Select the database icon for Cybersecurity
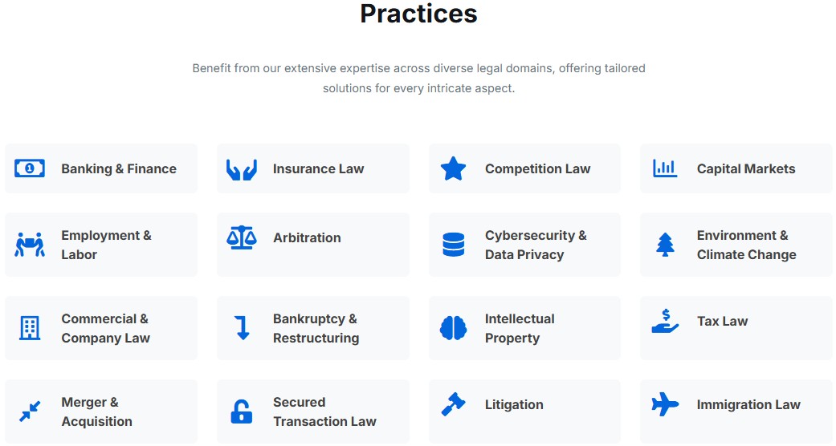 pyautogui.click(x=453, y=245)
